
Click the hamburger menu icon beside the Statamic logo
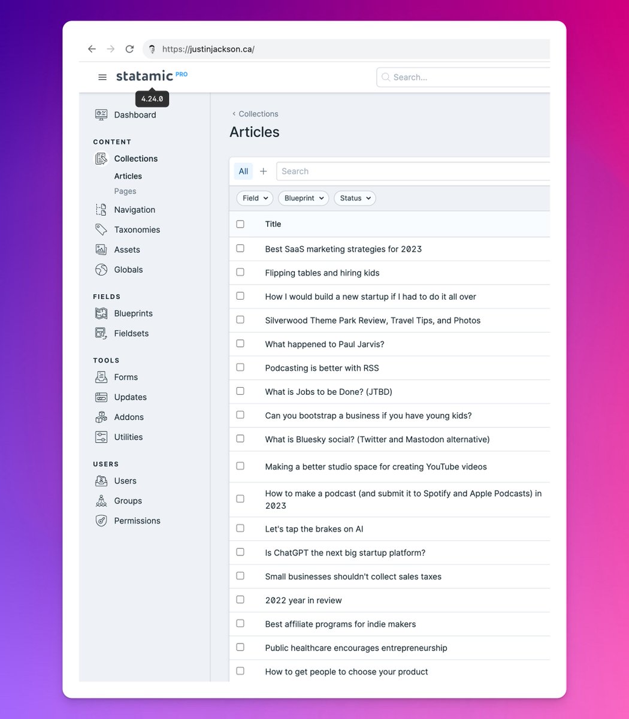point(102,77)
